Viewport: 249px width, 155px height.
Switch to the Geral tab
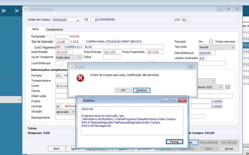click(x=35, y=29)
